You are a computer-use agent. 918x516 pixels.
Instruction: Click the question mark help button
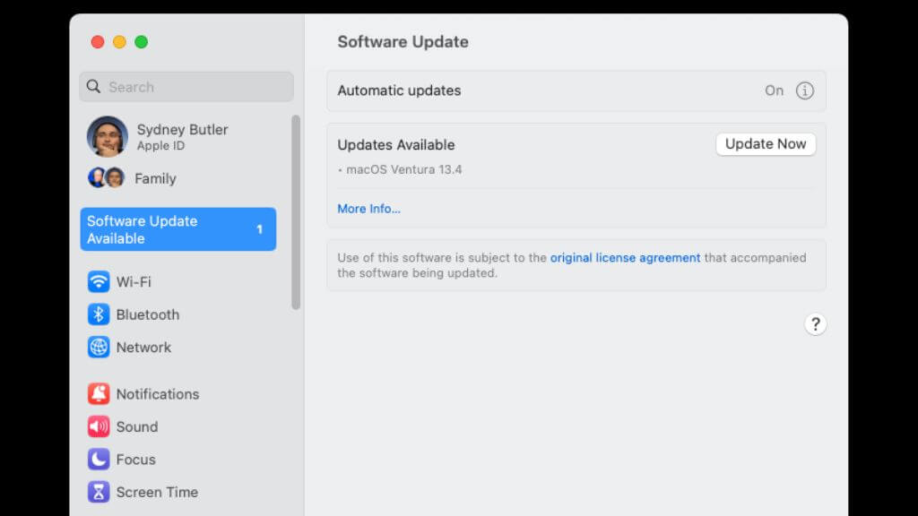[x=815, y=324]
